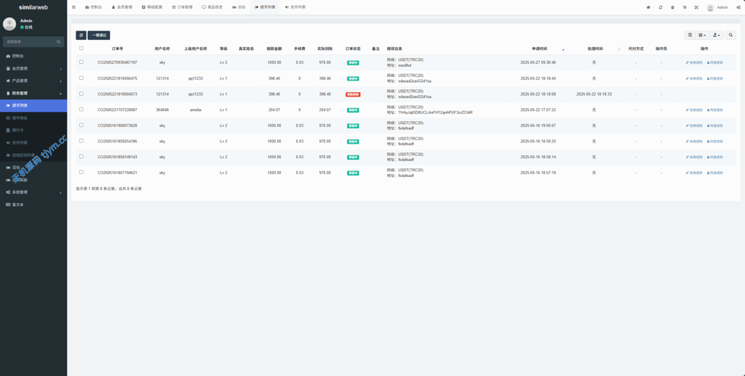The image size is (745, 376).
Task: Click the toggle table view icon
Action: (690, 35)
